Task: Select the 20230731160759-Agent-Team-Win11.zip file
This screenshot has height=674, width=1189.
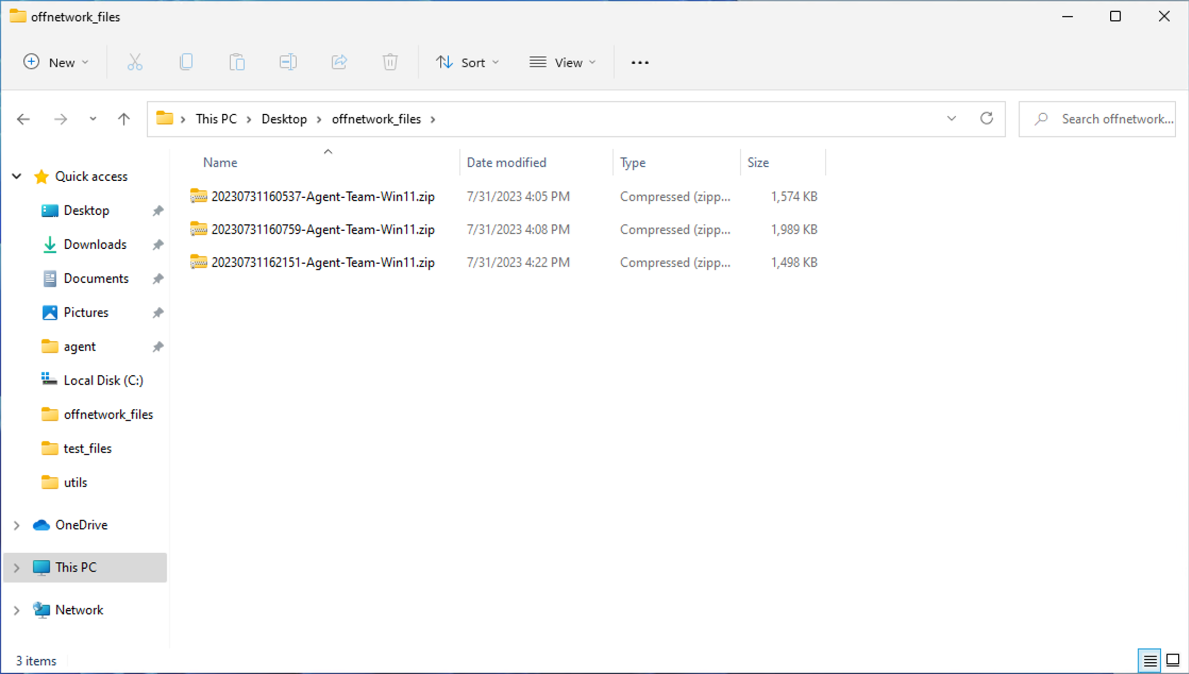Action: click(x=322, y=230)
